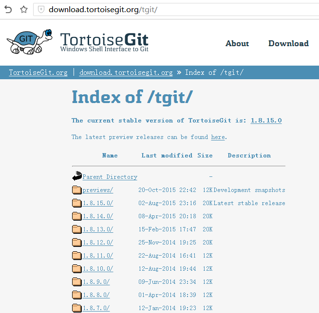Open the 1.8.12.0/ directory link

tap(98, 243)
